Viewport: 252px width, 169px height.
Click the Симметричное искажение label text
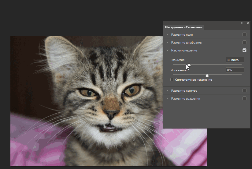tap(194, 80)
